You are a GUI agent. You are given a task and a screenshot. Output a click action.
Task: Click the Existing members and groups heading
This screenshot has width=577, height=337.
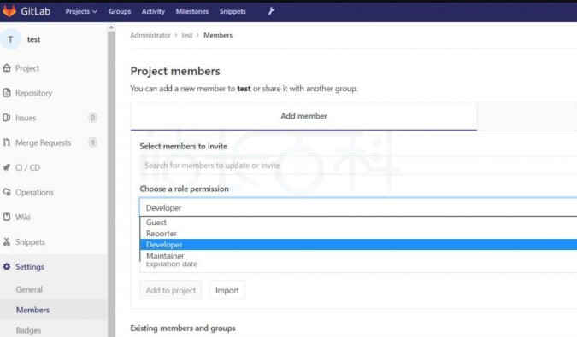coord(183,328)
